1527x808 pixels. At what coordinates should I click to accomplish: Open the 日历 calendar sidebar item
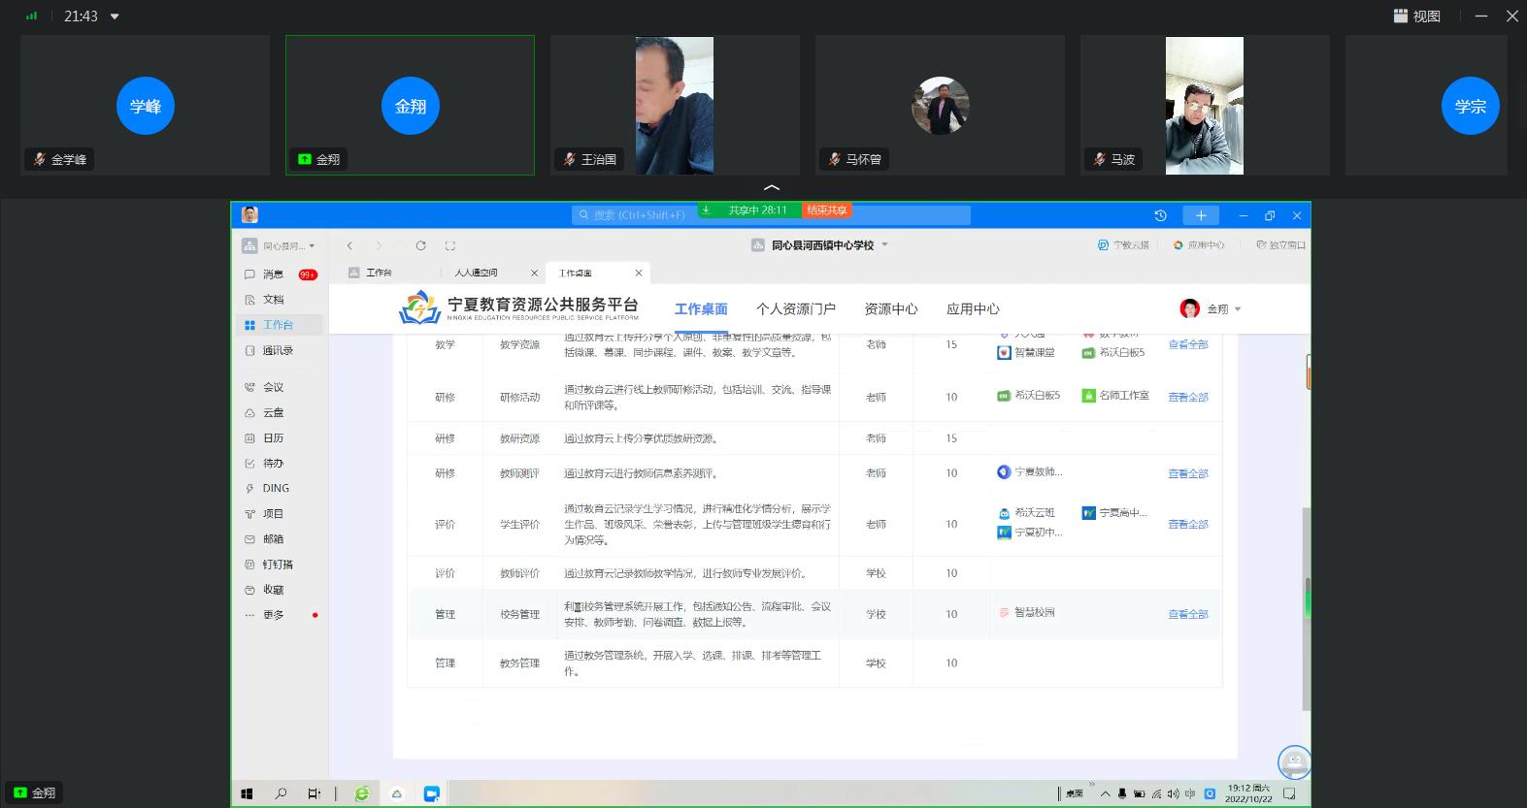point(273,437)
